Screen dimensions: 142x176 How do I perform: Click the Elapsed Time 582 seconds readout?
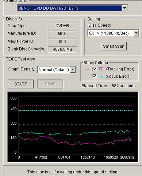108,86
